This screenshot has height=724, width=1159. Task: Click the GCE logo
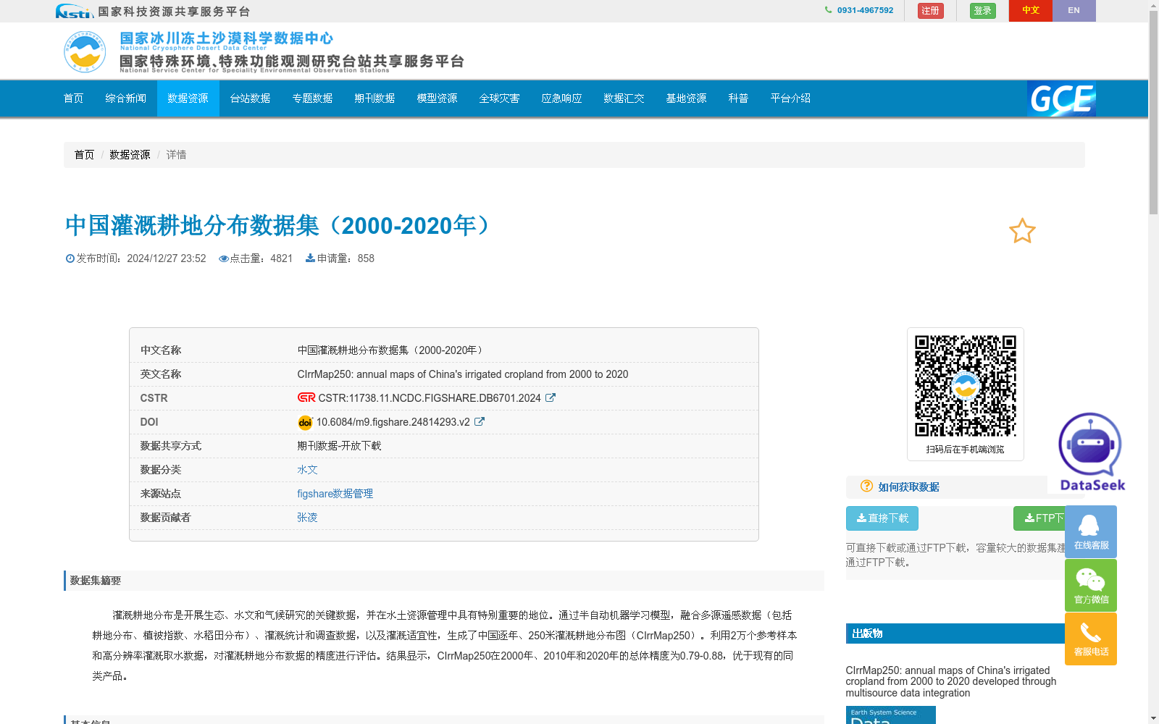1060,99
